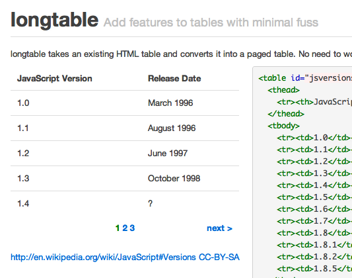Go to page 1 of table
The width and height of the screenshot is (352, 278).
pos(118,228)
